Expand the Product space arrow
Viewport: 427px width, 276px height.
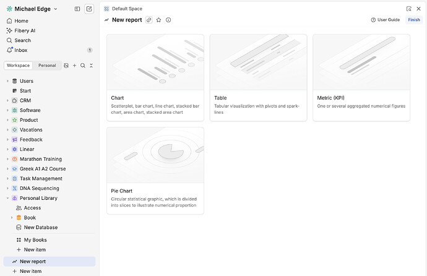point(7,120)
